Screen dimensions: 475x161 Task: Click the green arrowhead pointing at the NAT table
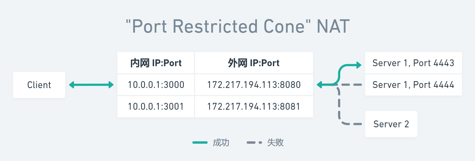(x=320, y=85)
